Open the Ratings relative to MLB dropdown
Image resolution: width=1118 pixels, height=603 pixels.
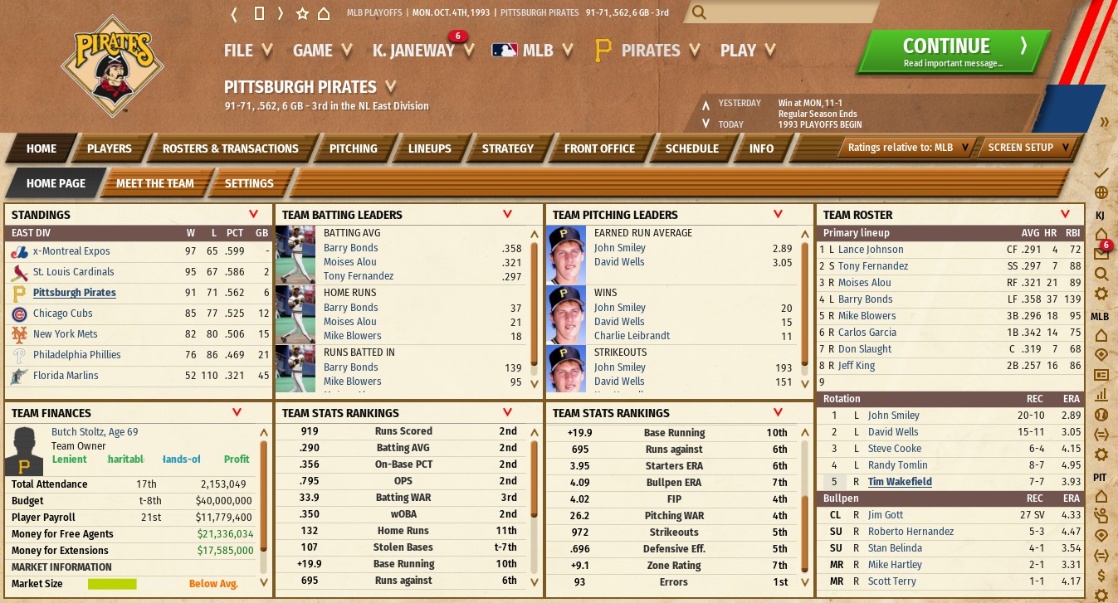[x=907, y=148]
